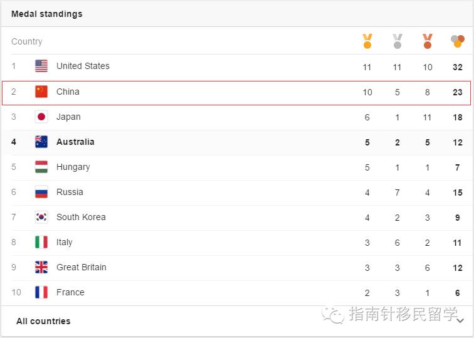Image resolution: width=474 pixels, height=338 pixels.
Task: Click the total medals column icon
Action: pyautogui.click(x=457, y=41)
